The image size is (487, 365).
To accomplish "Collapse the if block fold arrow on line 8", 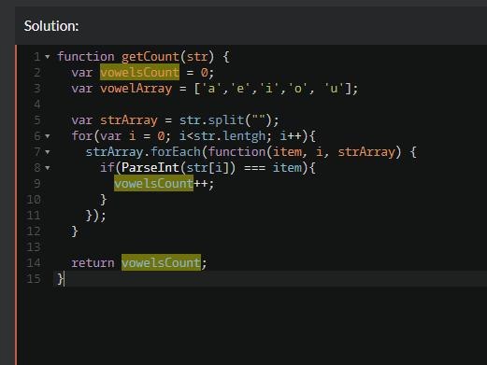I will (48, 168).
